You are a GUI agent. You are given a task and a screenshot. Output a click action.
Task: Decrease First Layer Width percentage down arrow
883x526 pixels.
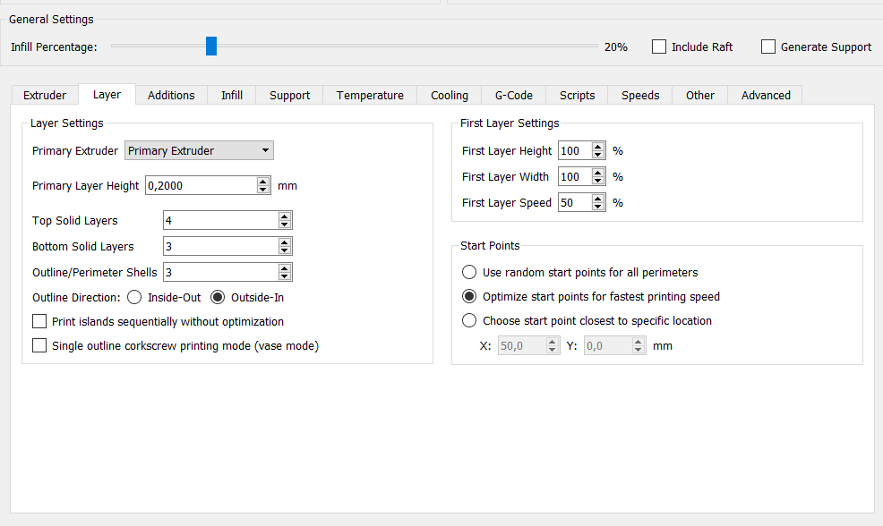(598, 181)
